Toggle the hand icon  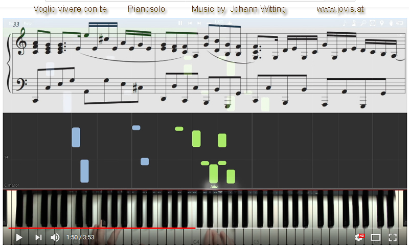click(x=391, y=23)
